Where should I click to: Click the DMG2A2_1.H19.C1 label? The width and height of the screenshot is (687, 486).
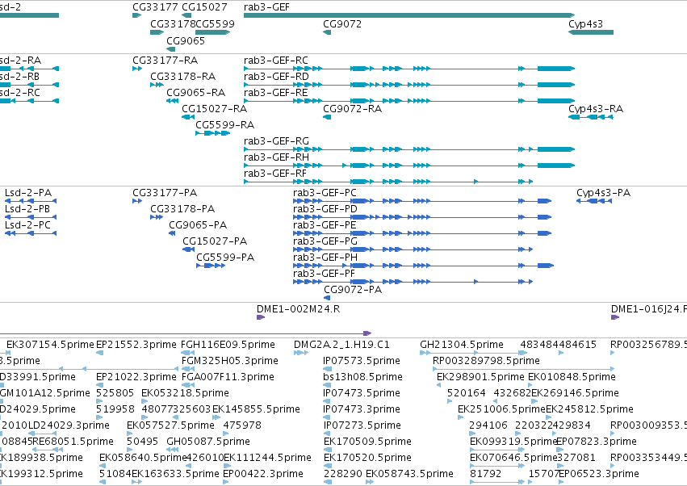pos(341,345)
